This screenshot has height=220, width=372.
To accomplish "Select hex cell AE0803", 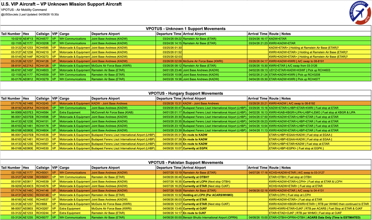I will click(29, 209).
